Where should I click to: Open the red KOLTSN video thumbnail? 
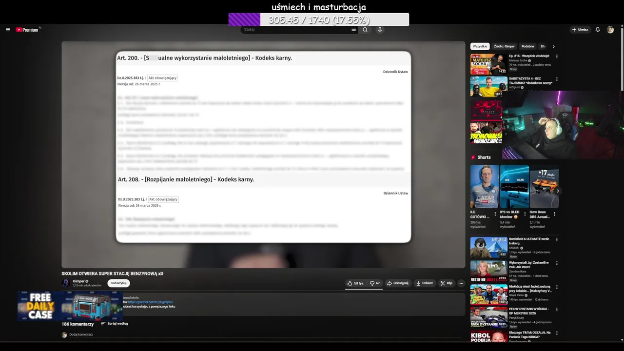point(487,110)
